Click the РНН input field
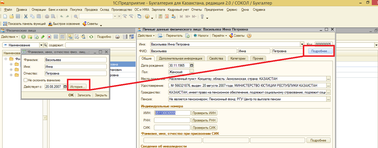The image size is (378, 148). pos(172,120)
